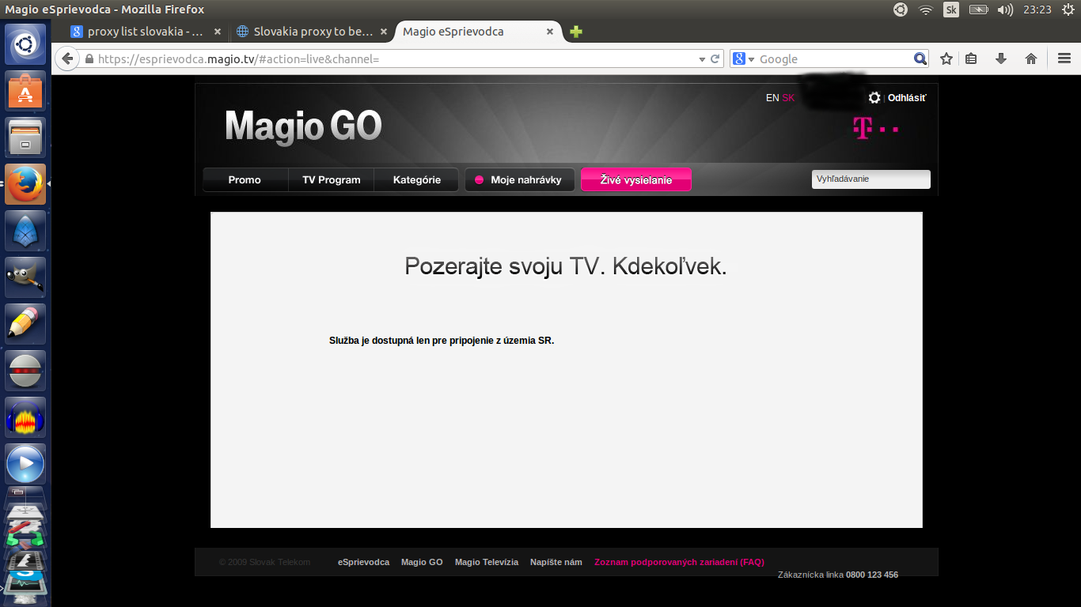Open the Firefox hamburger menu

(1064, 58)
